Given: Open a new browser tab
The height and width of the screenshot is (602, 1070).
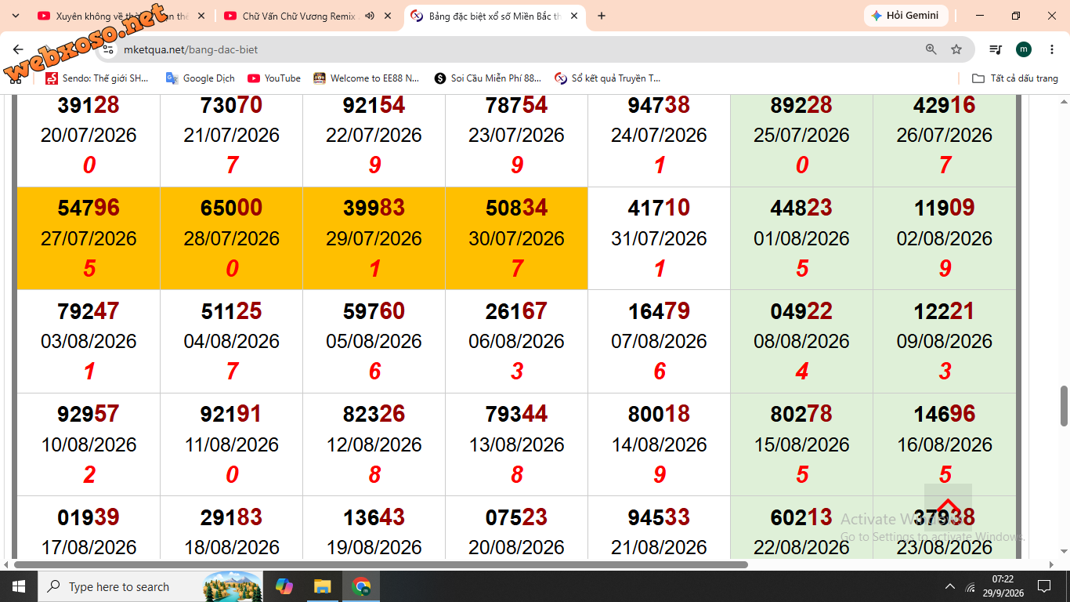Looking at the screenshot, I should (x=602, y=16).
